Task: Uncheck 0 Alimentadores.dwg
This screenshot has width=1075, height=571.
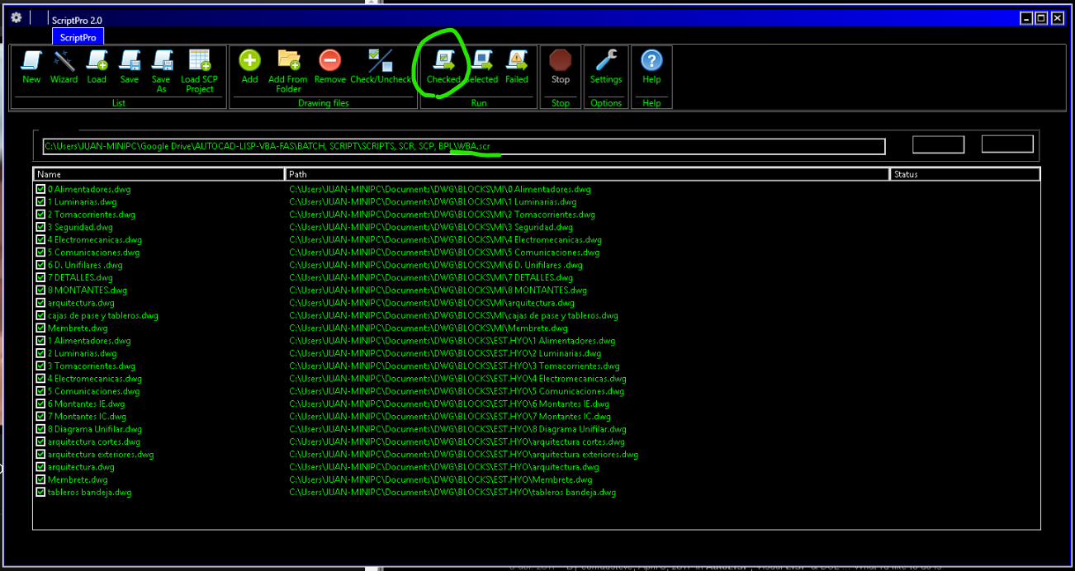Action: [x=40, y=189]
